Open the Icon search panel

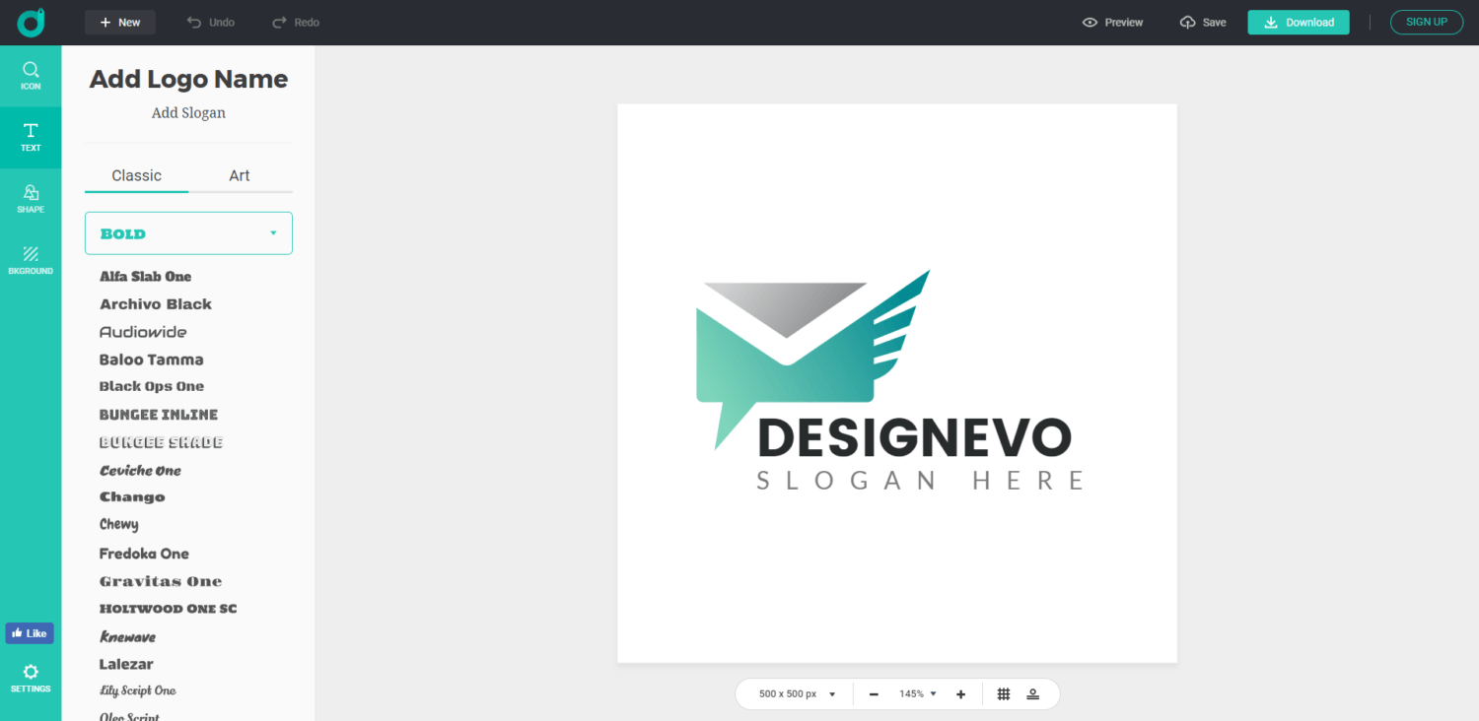pos(31,76)
